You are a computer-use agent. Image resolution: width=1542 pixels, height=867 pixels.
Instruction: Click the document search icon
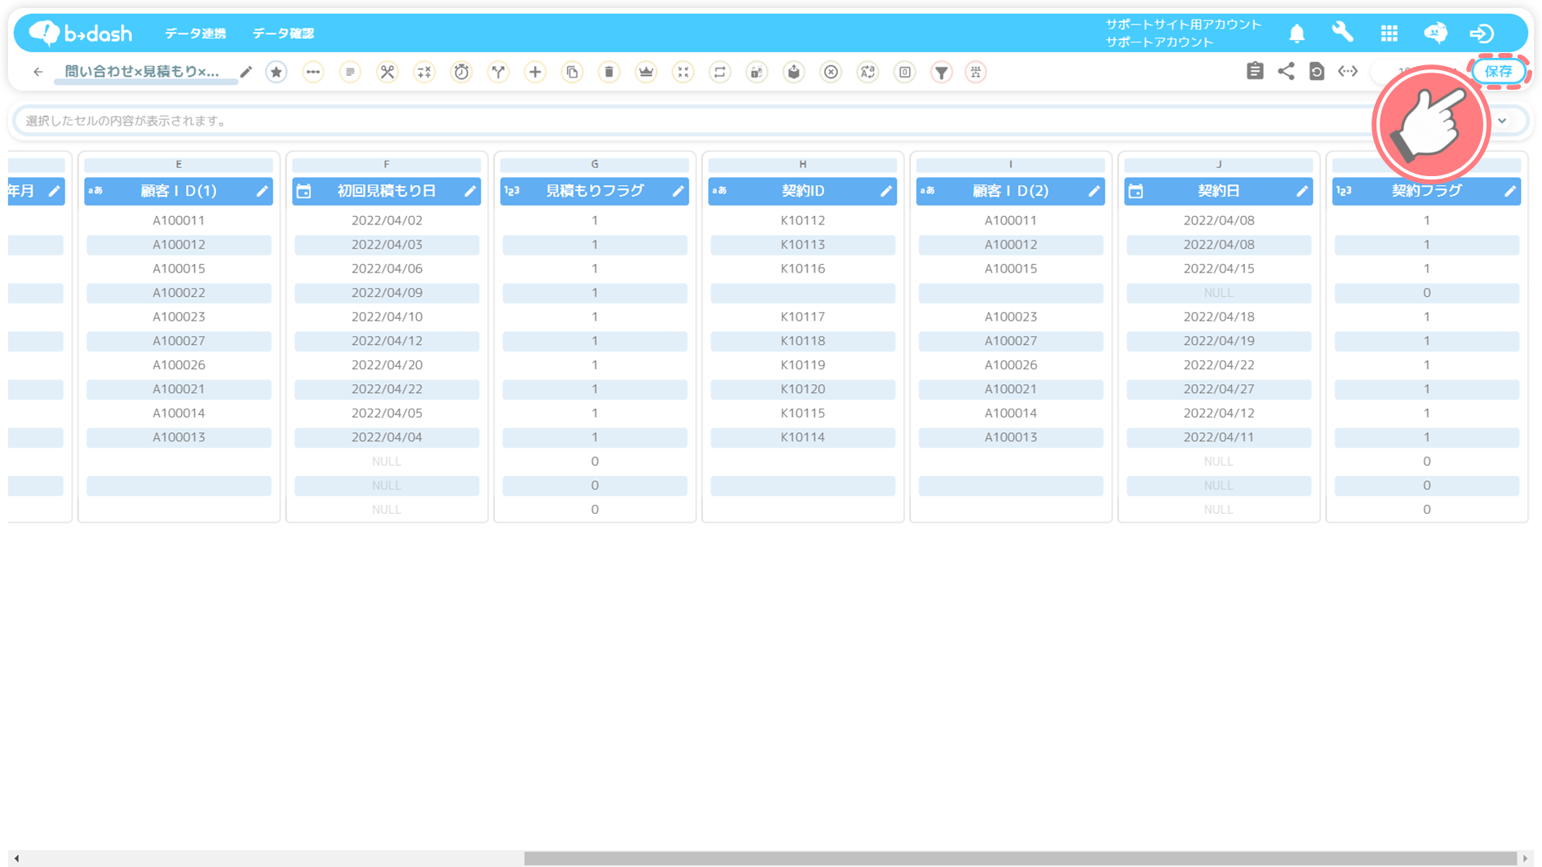(x=1317, y=72)
